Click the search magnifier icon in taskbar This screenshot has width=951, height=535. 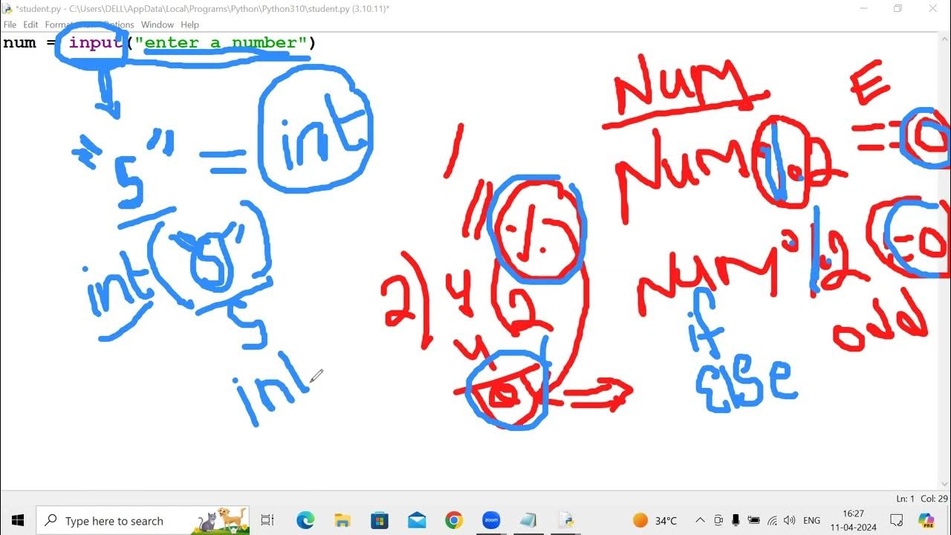[51, 520]
